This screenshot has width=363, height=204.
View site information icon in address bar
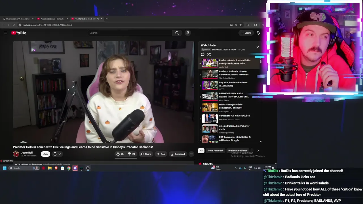20,25
